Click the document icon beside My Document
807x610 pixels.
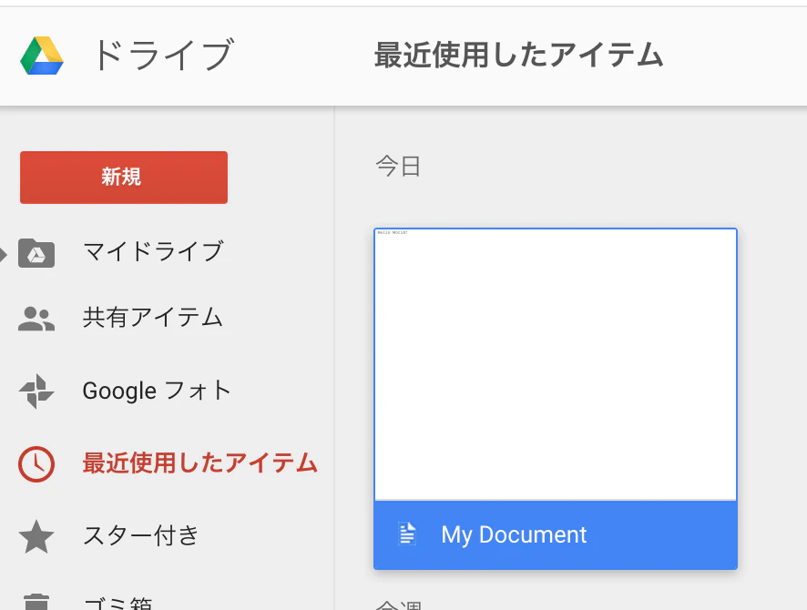point(407,534)
